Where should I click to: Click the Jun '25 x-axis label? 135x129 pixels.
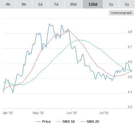pos(71,113)
